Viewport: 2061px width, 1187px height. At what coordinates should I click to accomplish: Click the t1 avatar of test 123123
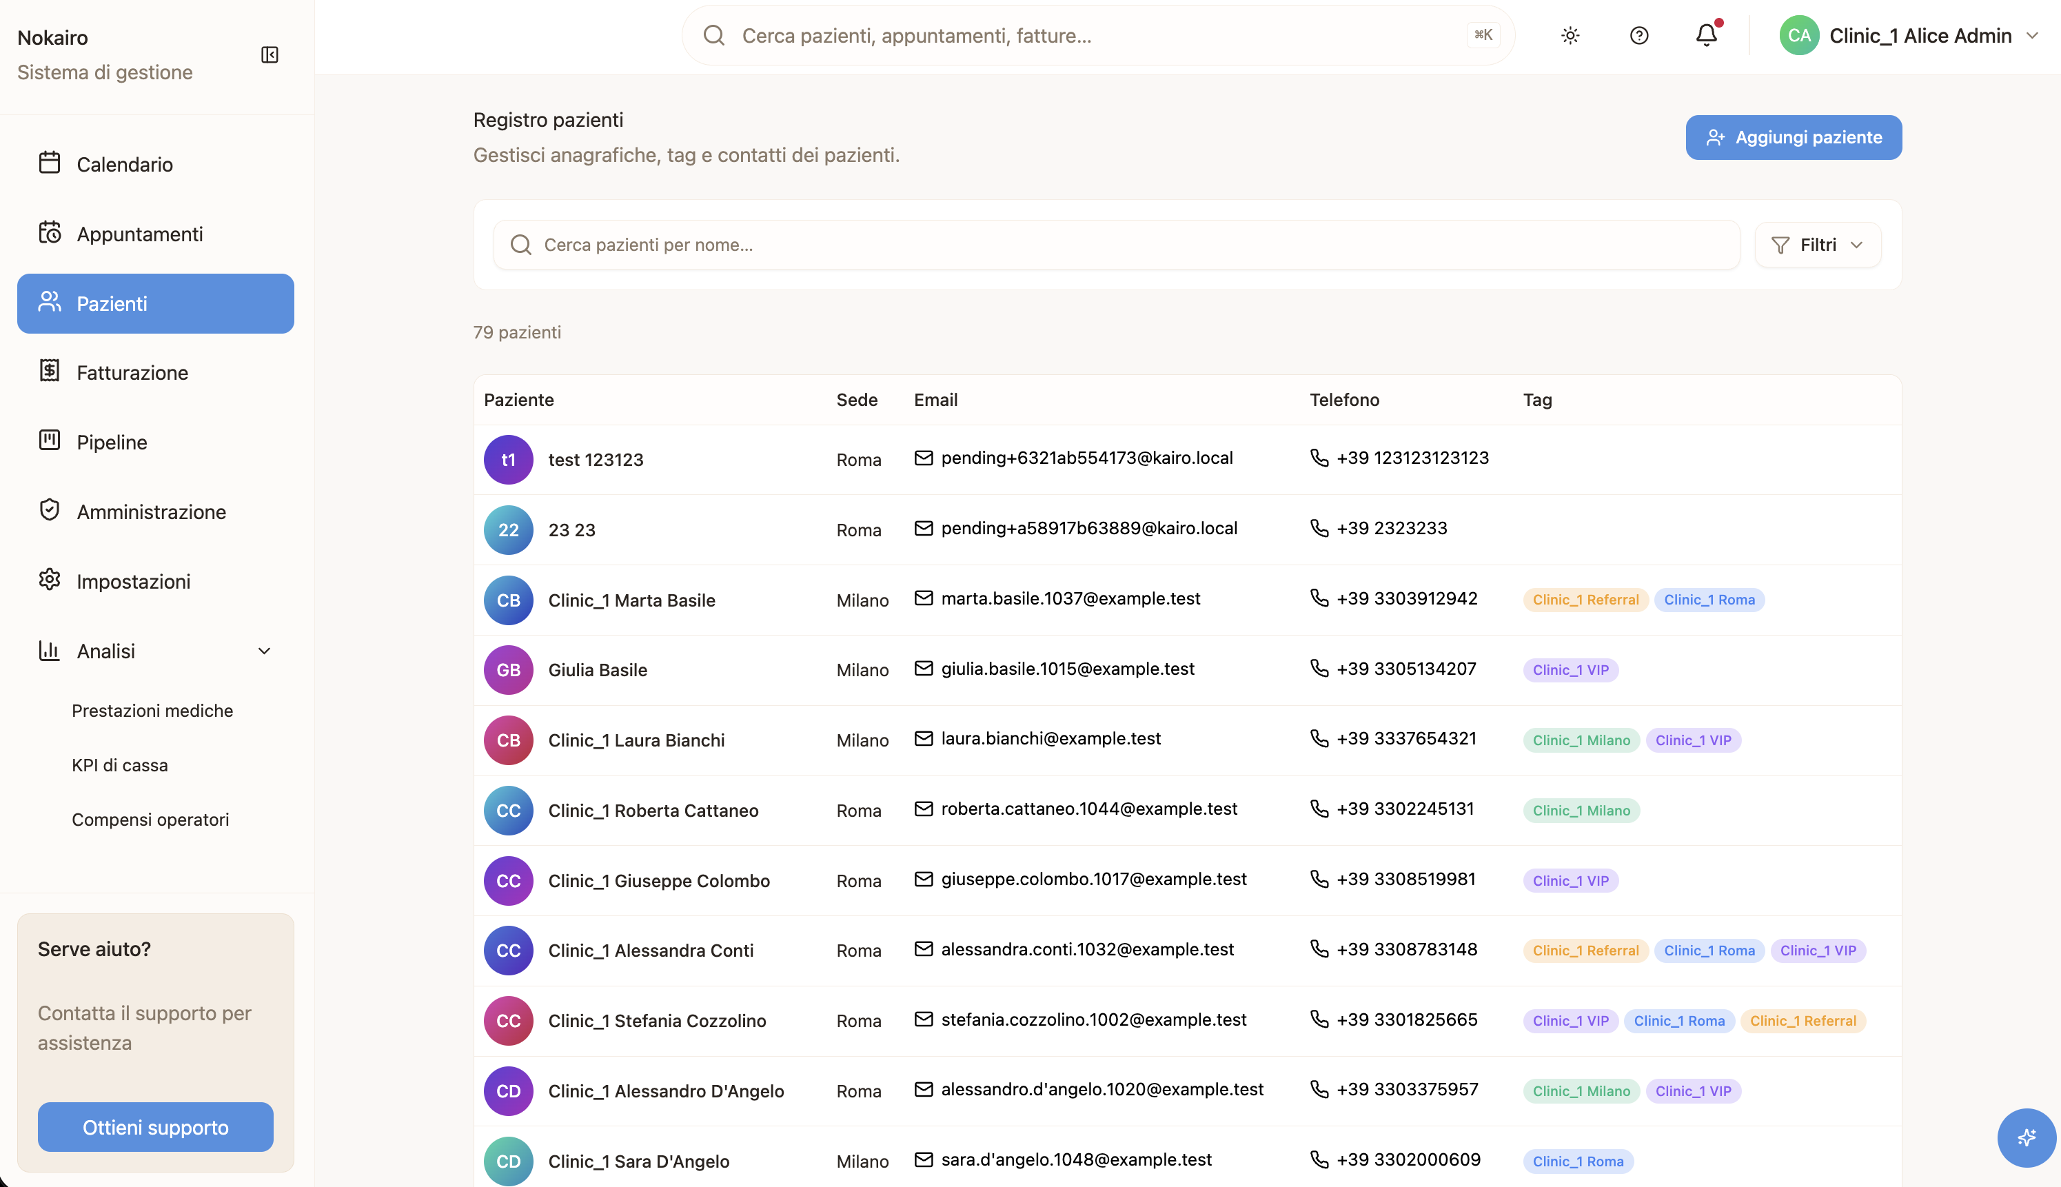click(509, 460)
